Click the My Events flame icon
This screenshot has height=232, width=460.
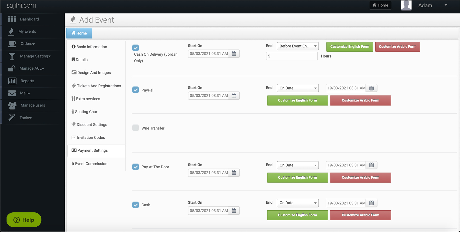click(x=11, y=31)
